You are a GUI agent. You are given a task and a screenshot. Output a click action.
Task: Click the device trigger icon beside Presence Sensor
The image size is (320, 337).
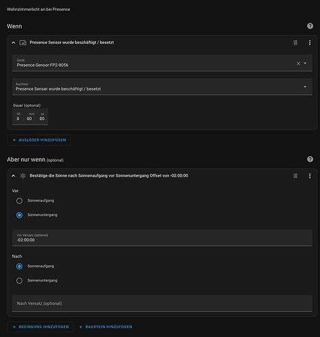(23, 42)
